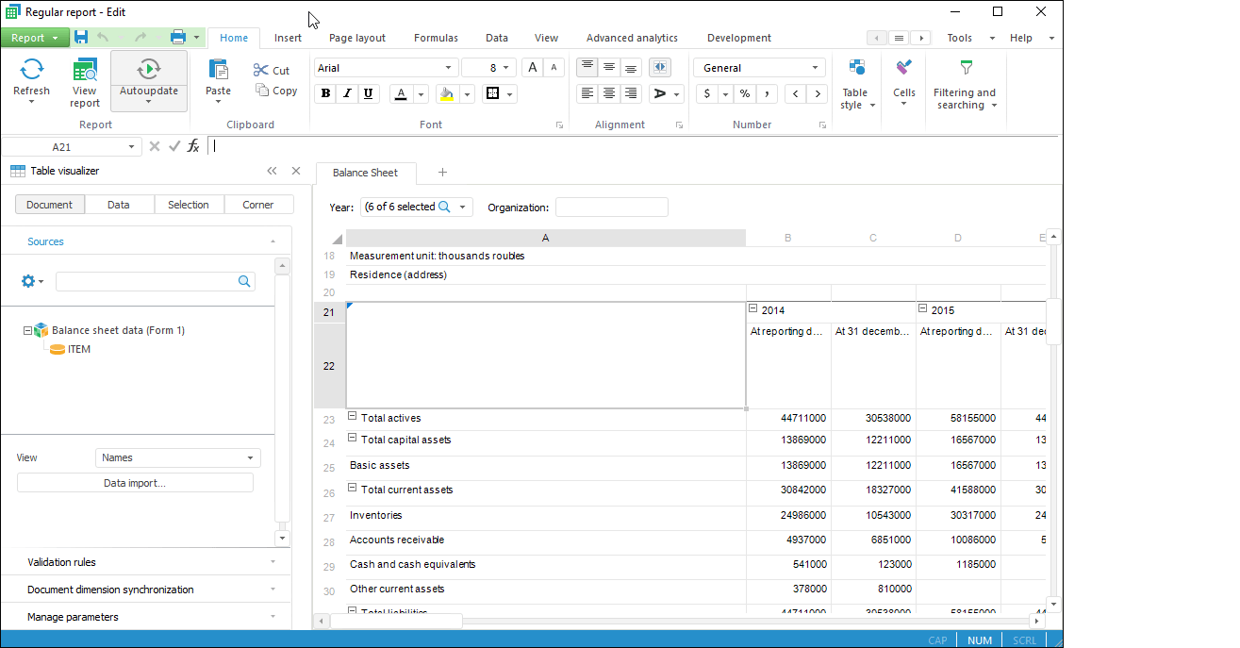The height and width of the screenshot is (648, 1240).
Task: Click the Organization input field
Action: (x=611, y=208)
